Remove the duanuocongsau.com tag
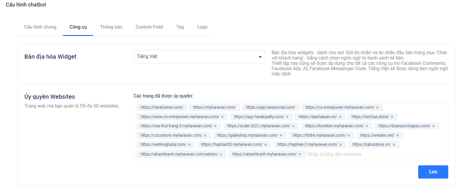The image size is (461, 193). (x=433, y=126)
